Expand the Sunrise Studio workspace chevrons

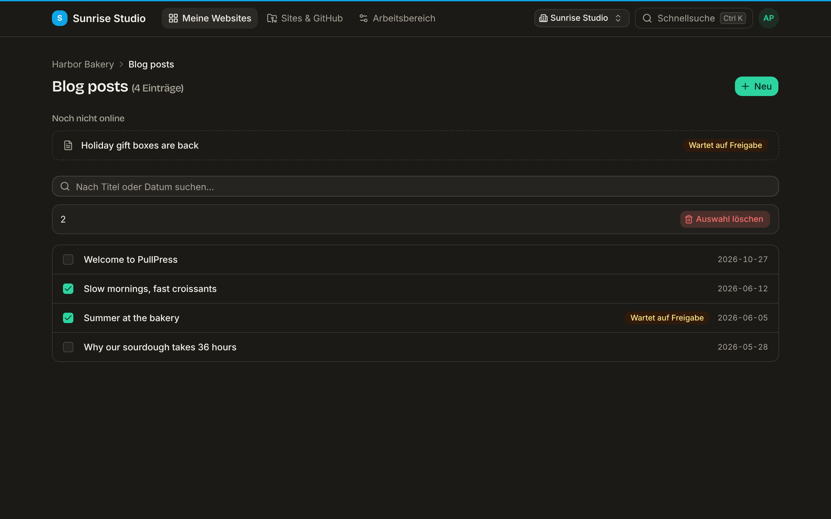pyautogui.click(x=618, y=18)
